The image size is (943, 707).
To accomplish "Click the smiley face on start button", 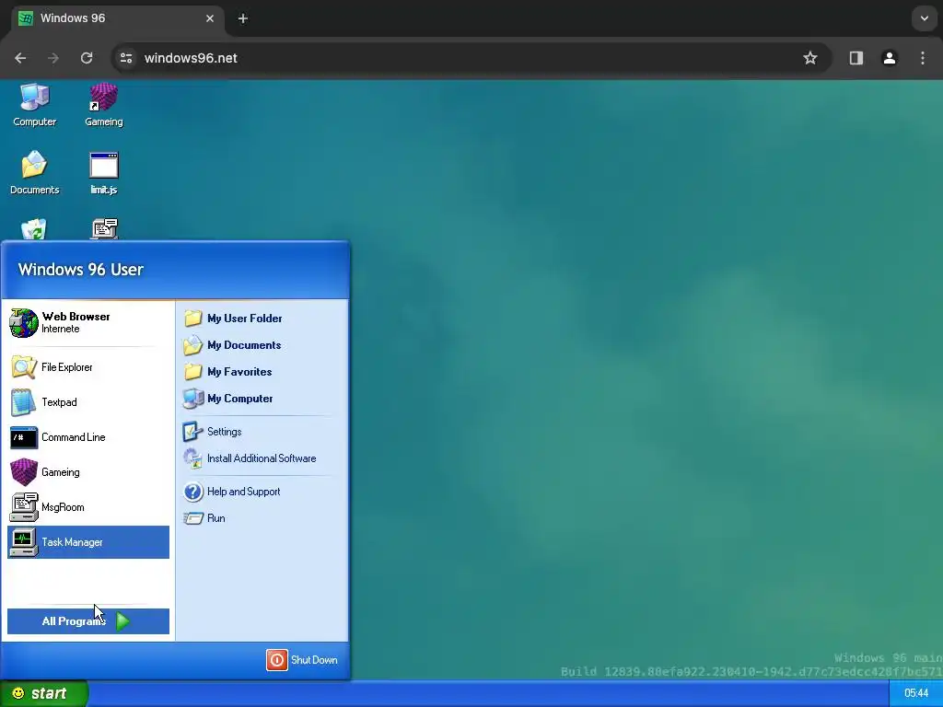I will pyautogui.click(x=18, y=693).
